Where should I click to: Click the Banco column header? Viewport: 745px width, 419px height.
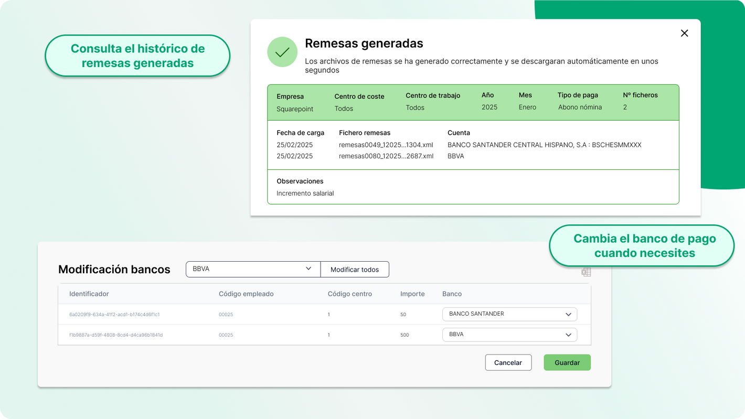click(x=452, y=294)
